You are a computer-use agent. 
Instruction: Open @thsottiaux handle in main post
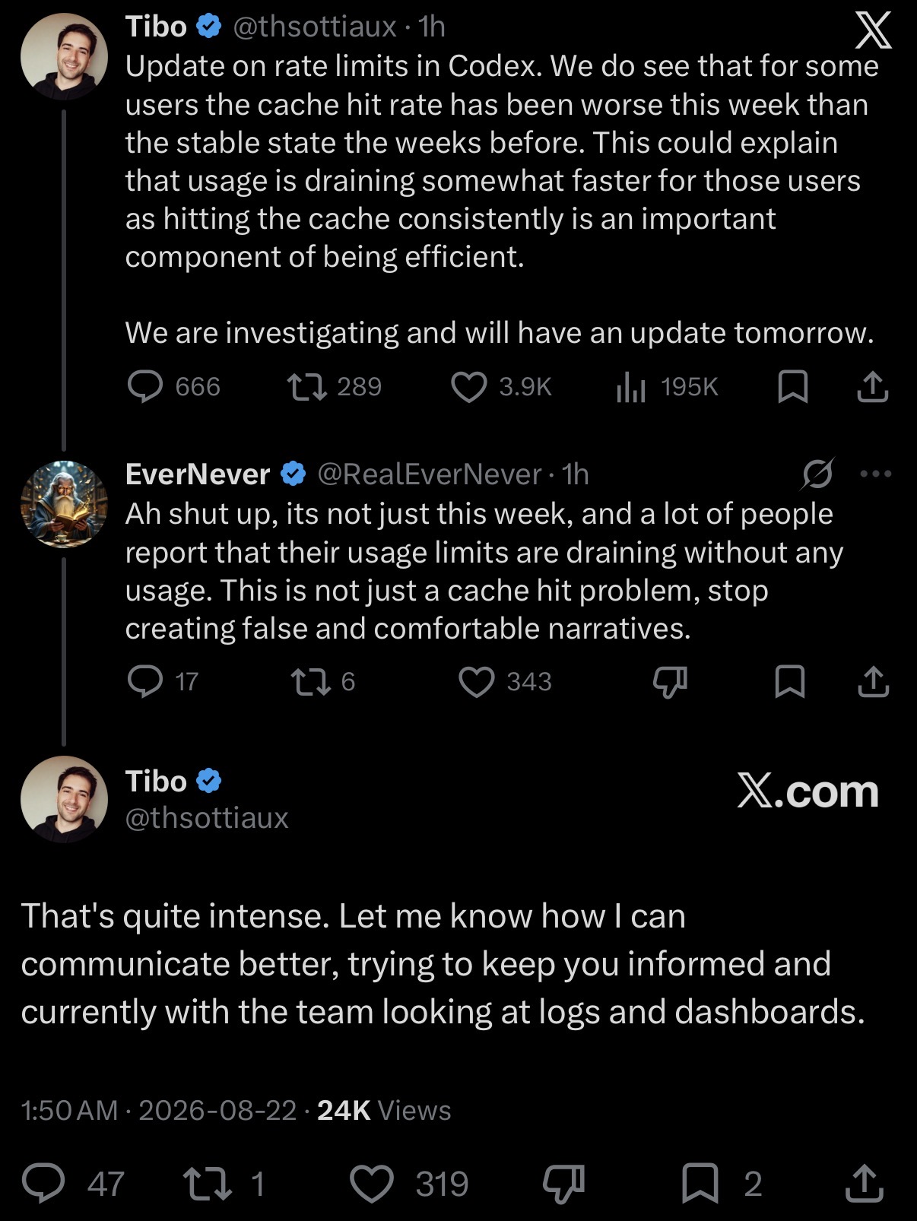207,817
